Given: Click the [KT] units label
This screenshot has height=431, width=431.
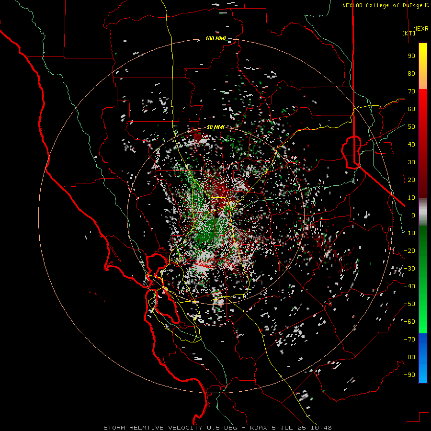Looking at the screenshot, I should point(408,33).
